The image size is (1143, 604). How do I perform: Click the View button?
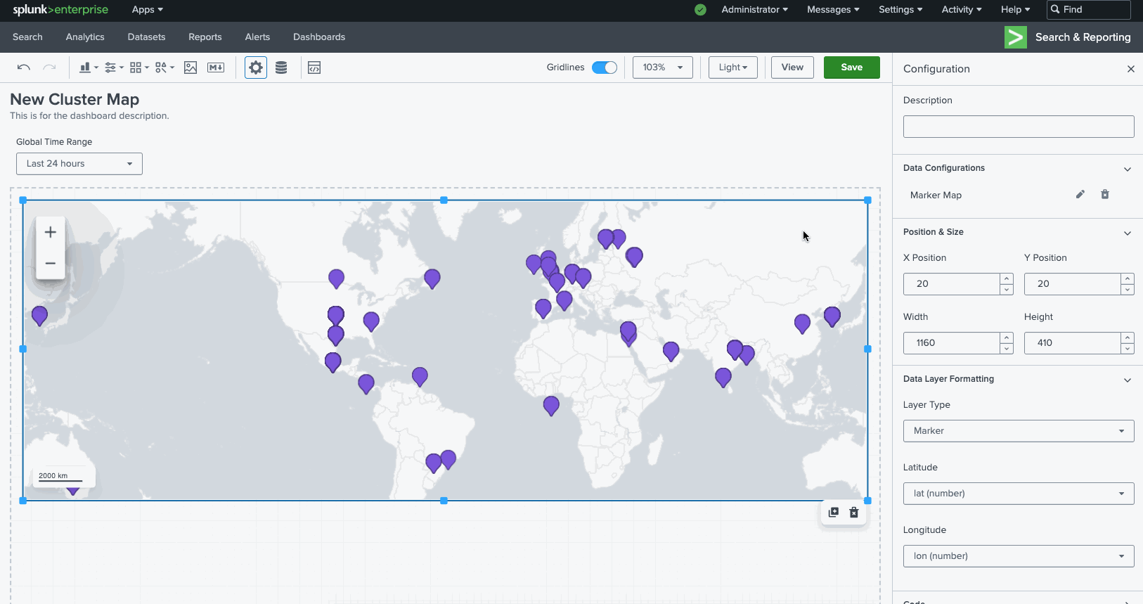[792, 68]
